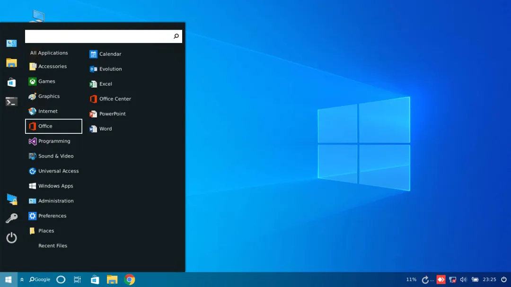511x287 pixels.
Task: Launch PowerPoint
Action: point(107,114)
